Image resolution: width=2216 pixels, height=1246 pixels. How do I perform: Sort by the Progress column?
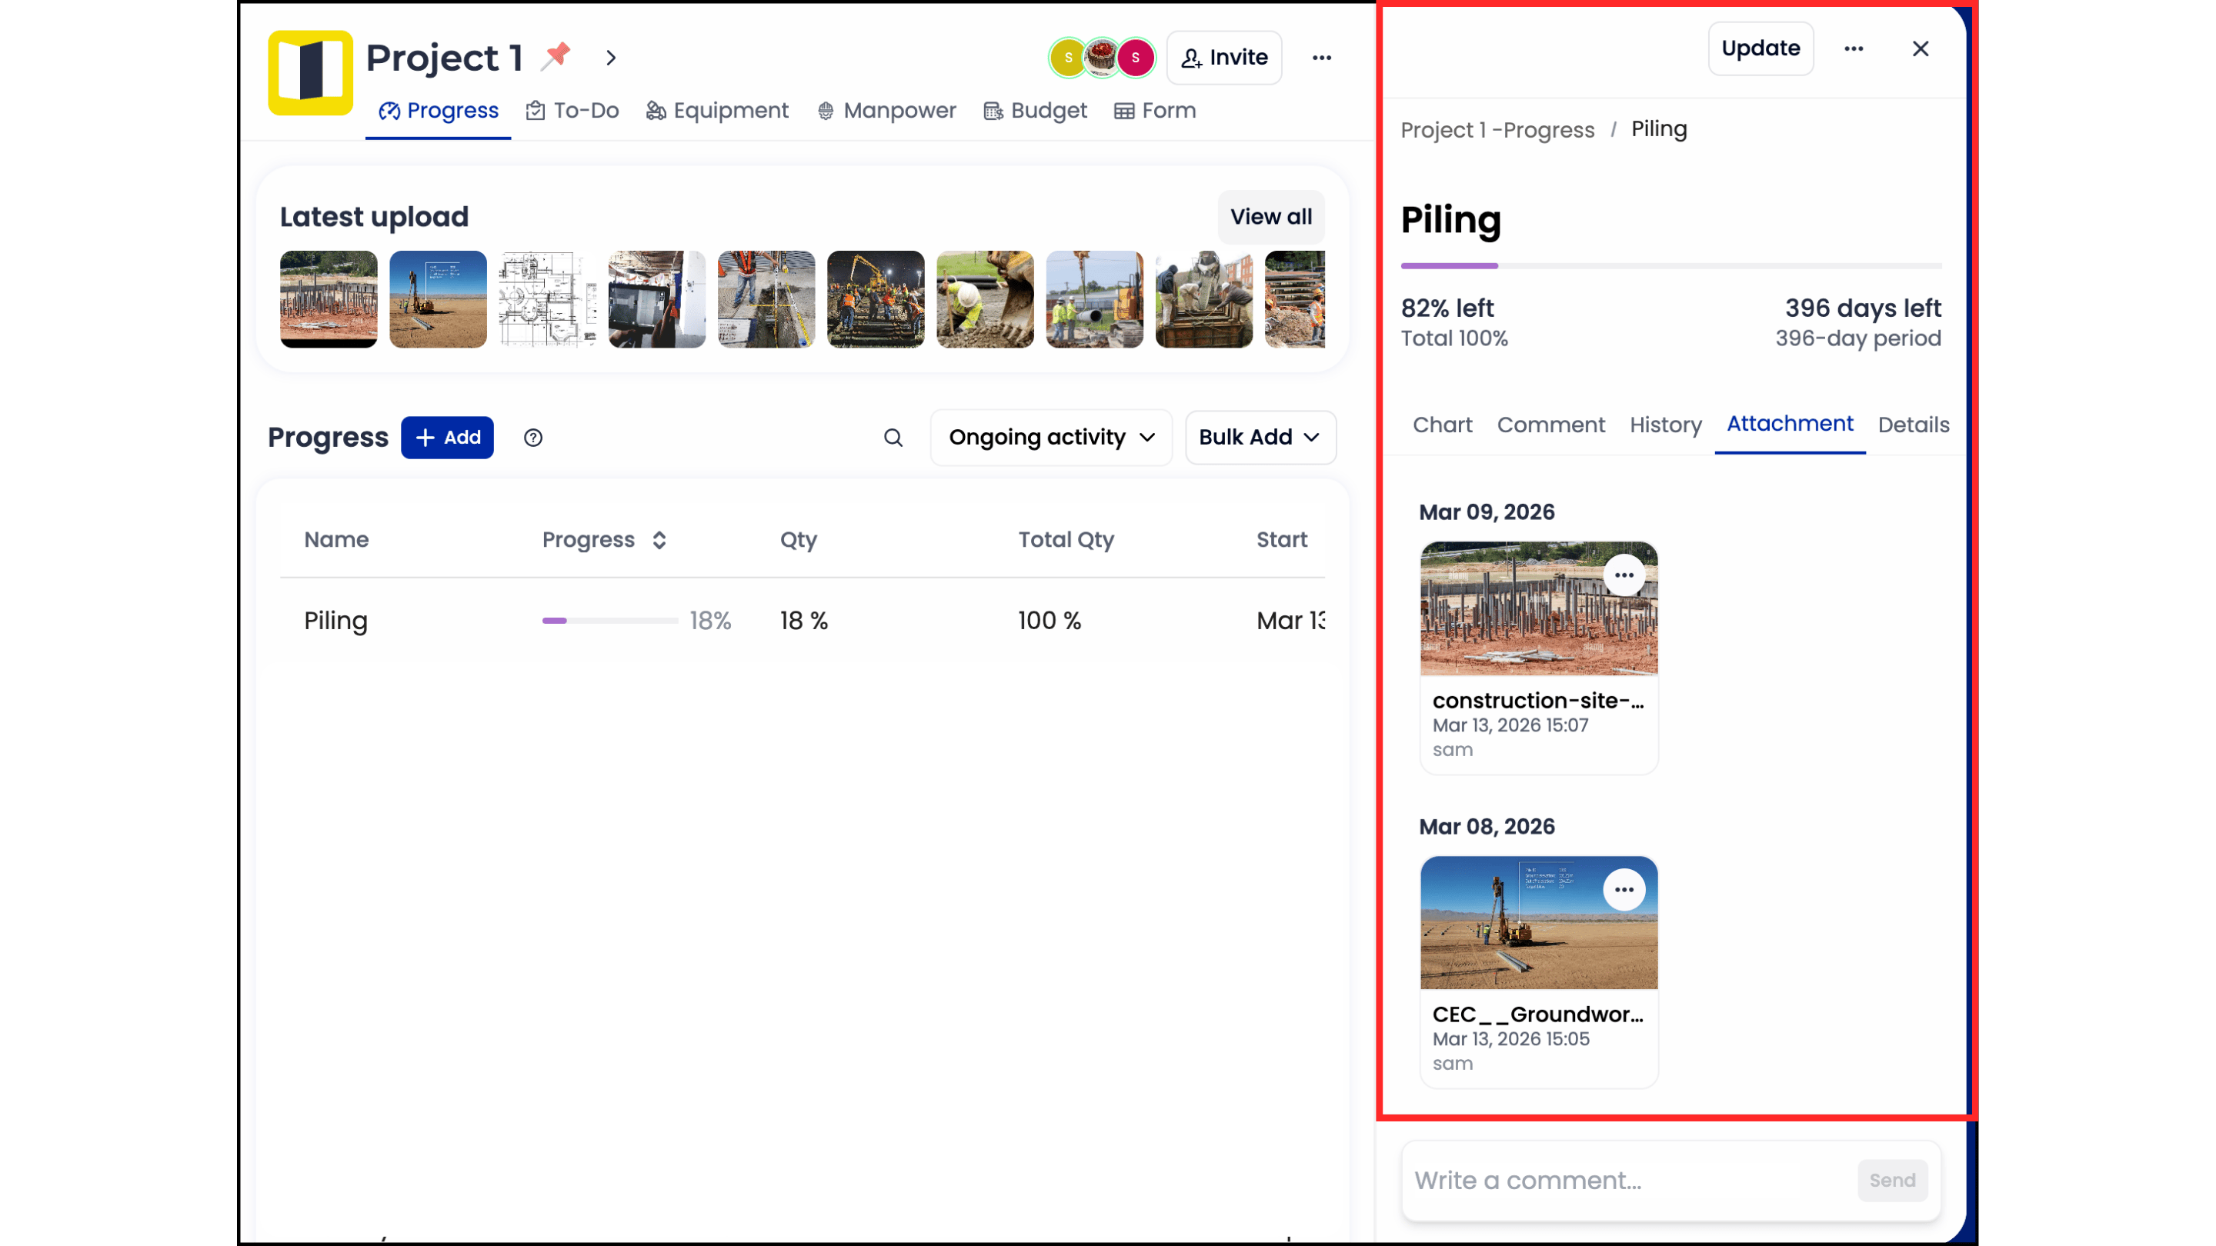tap(660, 540)
